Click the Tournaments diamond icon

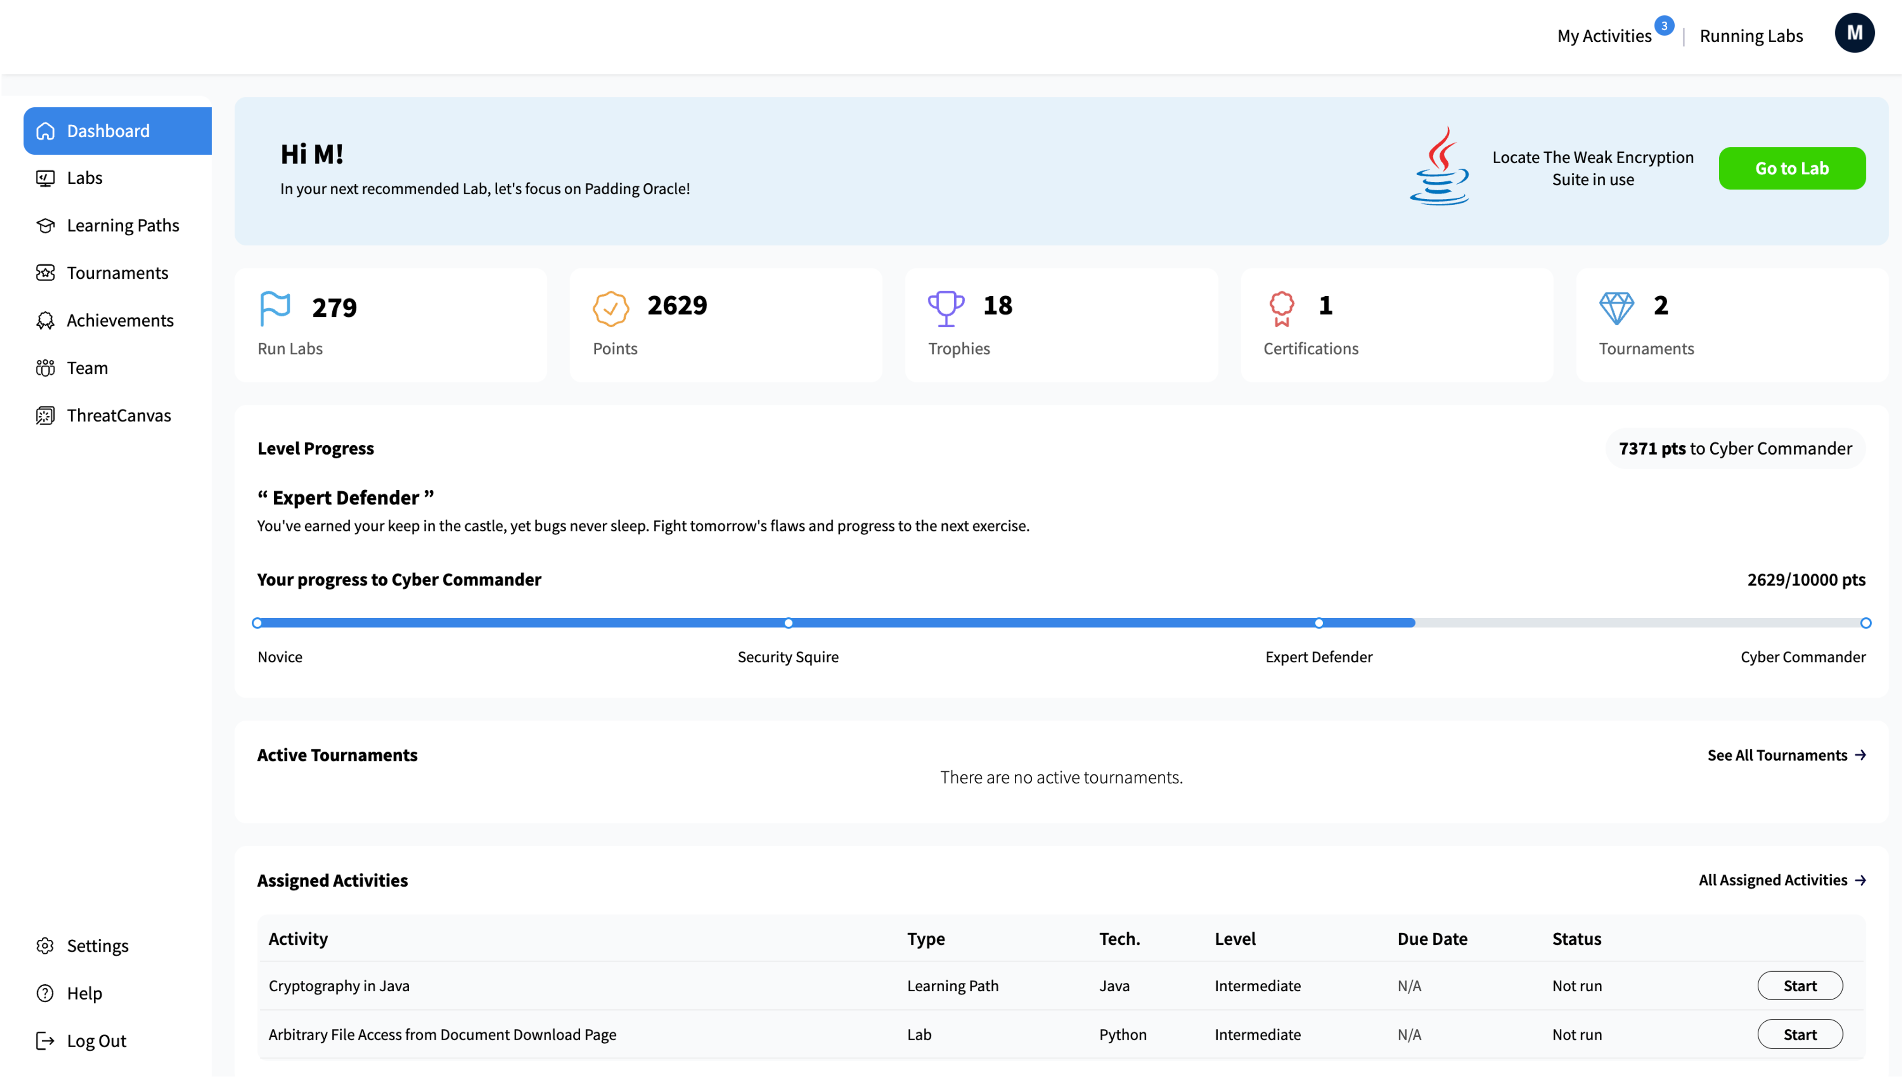(1617, 309)
